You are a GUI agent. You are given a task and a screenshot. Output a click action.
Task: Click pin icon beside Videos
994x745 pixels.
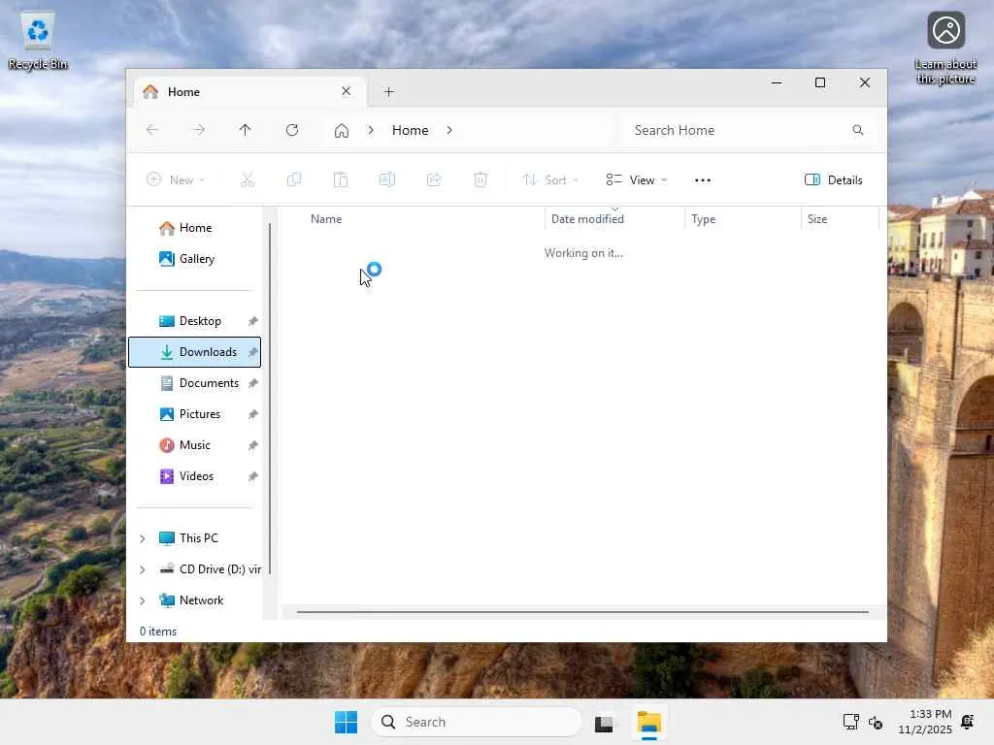(x=253, y=476)
